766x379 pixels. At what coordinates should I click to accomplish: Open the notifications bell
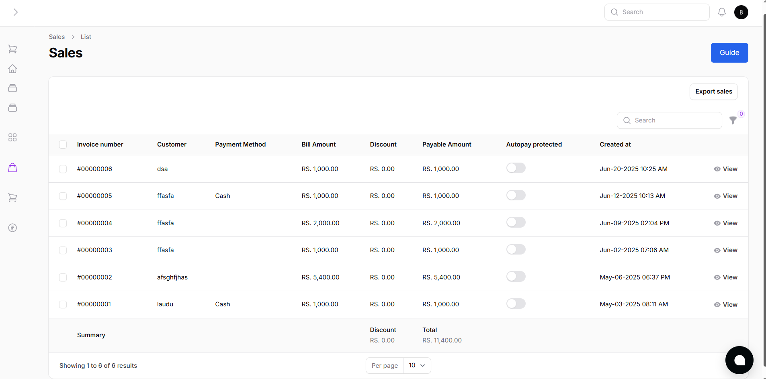(722, 12)
